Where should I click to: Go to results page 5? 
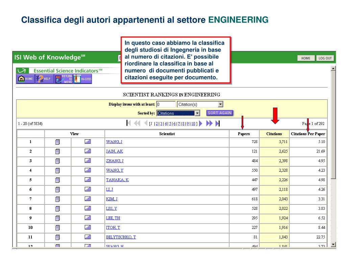tap(170, 124)
